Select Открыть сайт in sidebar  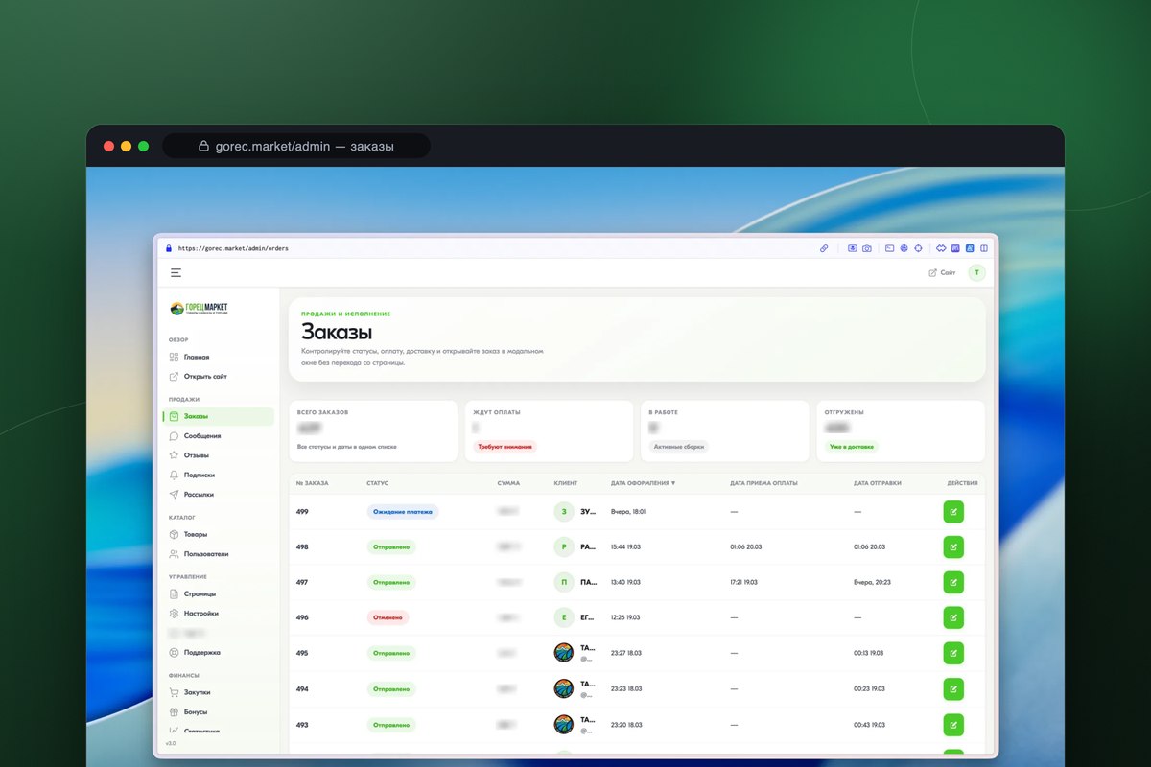199,377
